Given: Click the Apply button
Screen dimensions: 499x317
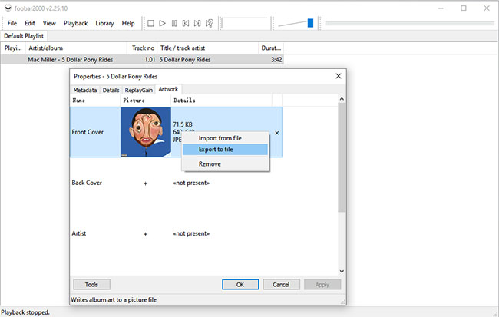Looking at the screenshot, I should (x=322, y=285).
